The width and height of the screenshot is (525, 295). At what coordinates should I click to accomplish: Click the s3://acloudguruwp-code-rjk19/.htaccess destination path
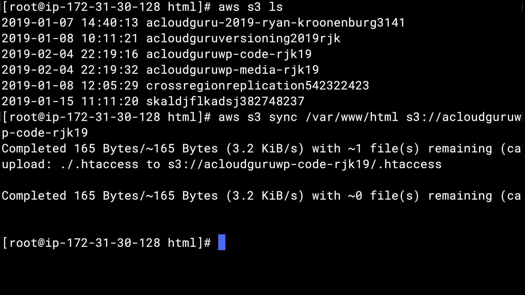click(x=305, y=164)
